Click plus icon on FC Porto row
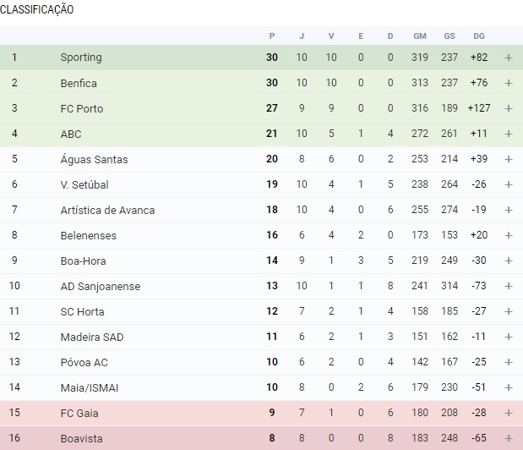Image resolution: width=523 pixels, height=450 pixels. coord(509,108)
